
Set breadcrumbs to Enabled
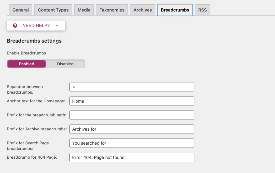point(27,64)
